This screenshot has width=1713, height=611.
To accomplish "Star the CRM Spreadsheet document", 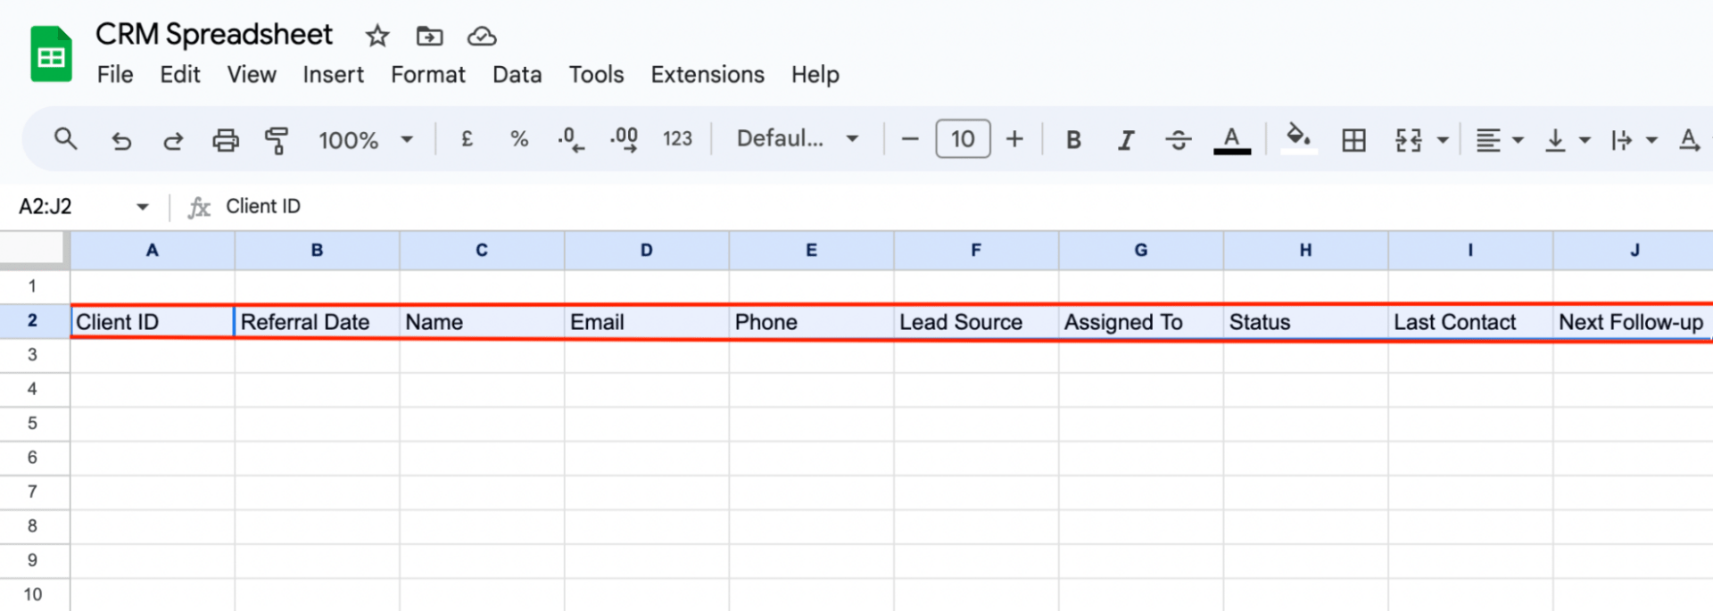I will click(x=377, y=37).
